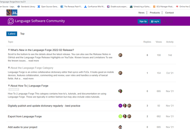
Task: Click view count 662 in Export row
Action: tap(159, 116)
